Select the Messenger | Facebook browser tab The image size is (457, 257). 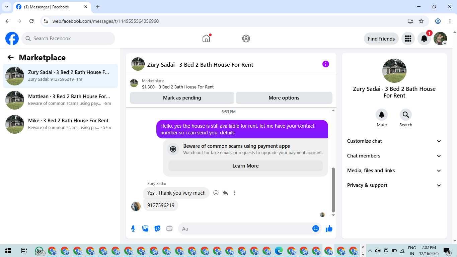tap(52, 7)
